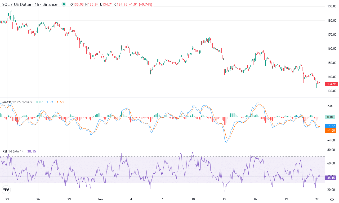Click the 7 date on time axis
Screen dimensions: 339x203
click(162, 199)
